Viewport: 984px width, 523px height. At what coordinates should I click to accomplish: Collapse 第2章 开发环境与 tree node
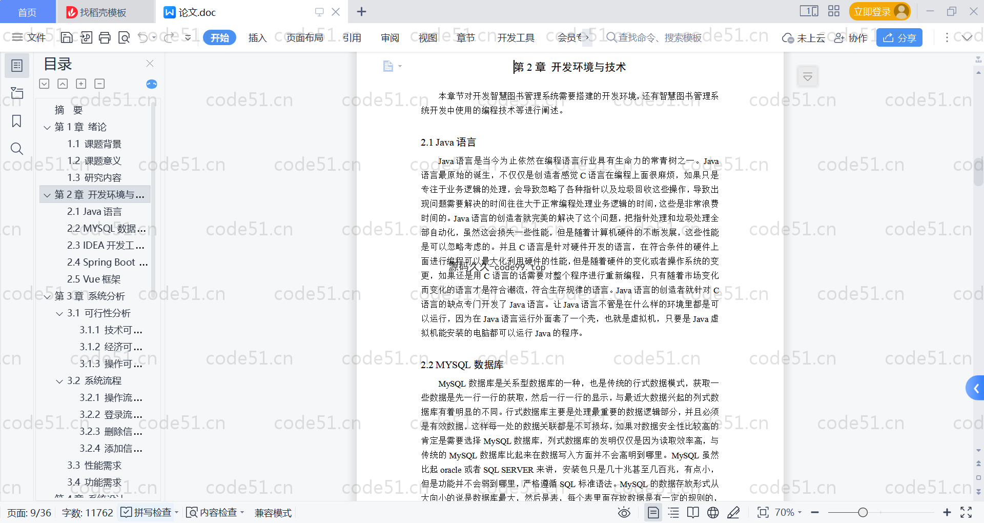pos(47,195)
